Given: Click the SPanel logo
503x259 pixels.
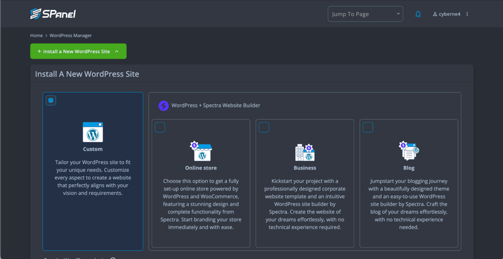Looking at the screenshot, I should pyautogui.click(x=53, y=14).
